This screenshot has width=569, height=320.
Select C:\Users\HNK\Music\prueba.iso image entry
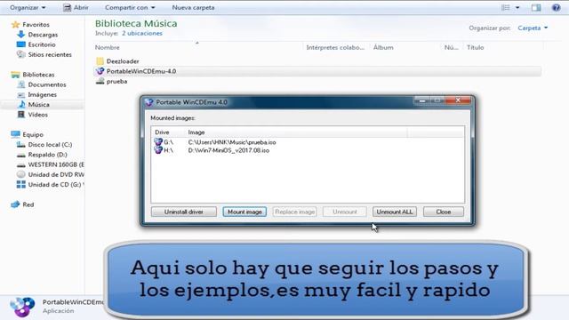(x=232, y=142)
